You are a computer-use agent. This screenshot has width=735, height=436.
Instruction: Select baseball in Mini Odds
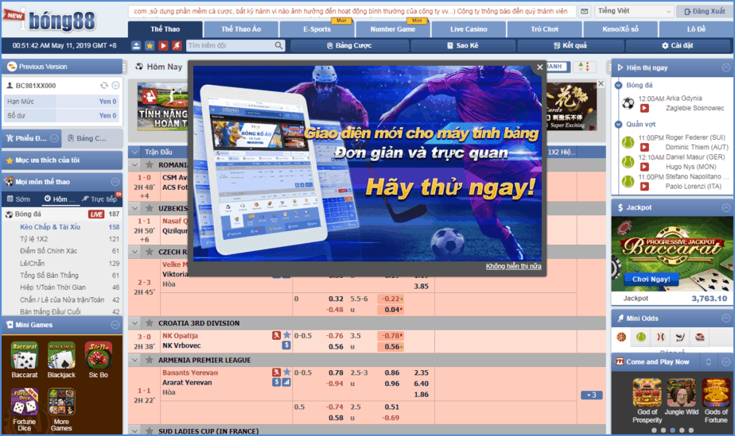660,337
